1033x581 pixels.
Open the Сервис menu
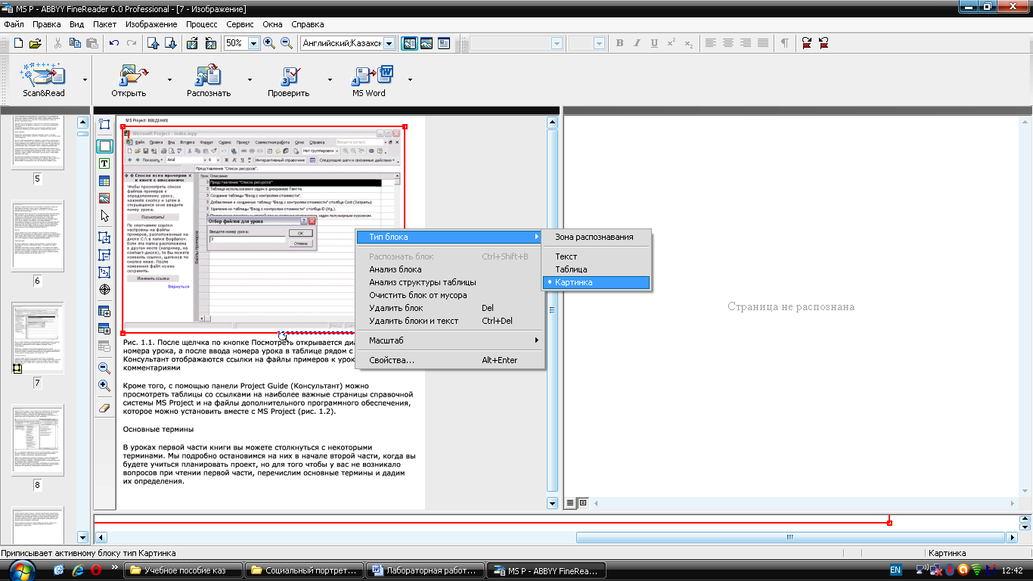pyautogui.click(x=240, y=24)
